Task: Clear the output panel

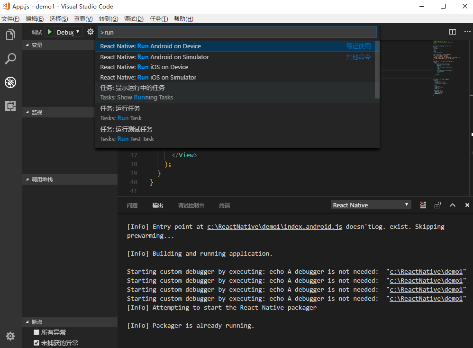Action: (423, 205)
